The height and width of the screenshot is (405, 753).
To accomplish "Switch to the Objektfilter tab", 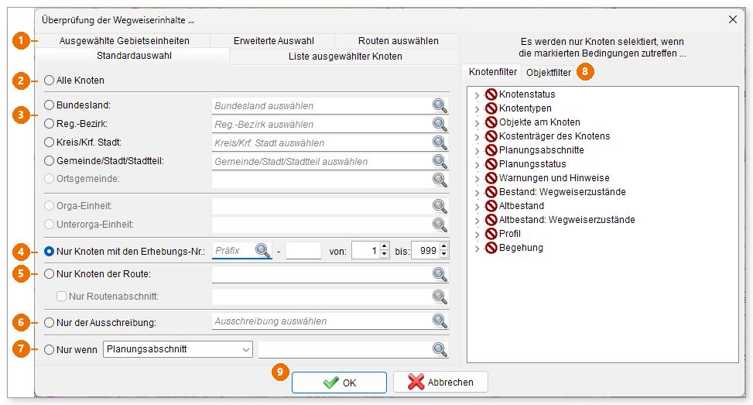I will point(549,73).
